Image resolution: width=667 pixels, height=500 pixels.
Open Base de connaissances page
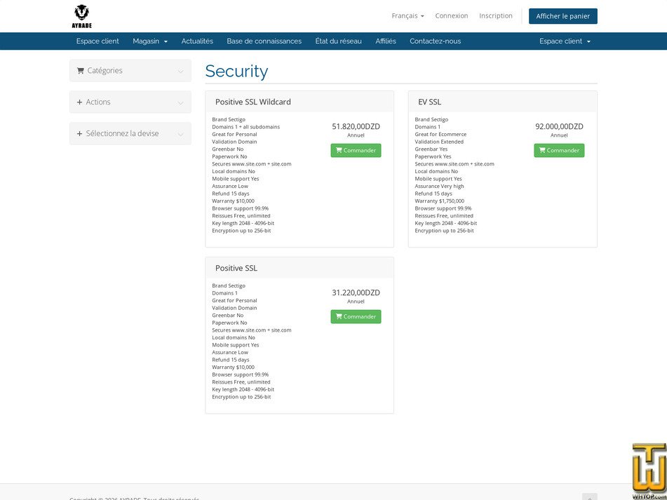[x=264, y=41]
